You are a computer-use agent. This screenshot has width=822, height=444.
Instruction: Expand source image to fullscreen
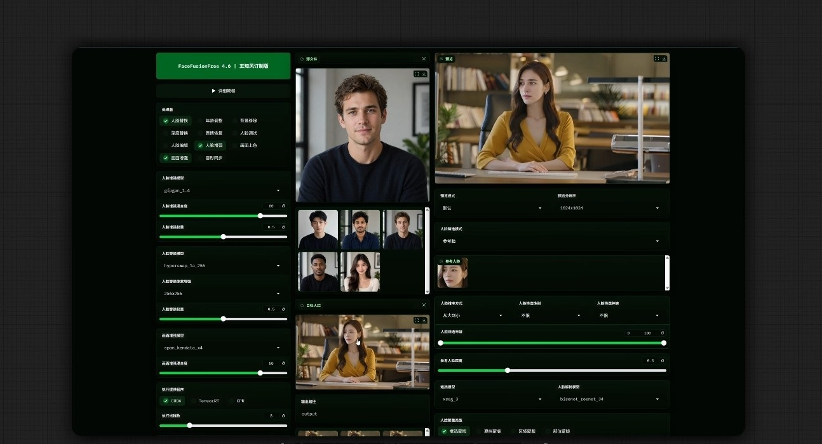(417, 74)
